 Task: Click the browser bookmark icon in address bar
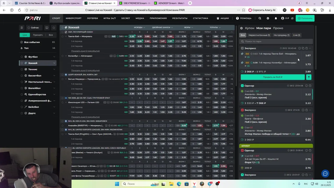click(243, 10)
